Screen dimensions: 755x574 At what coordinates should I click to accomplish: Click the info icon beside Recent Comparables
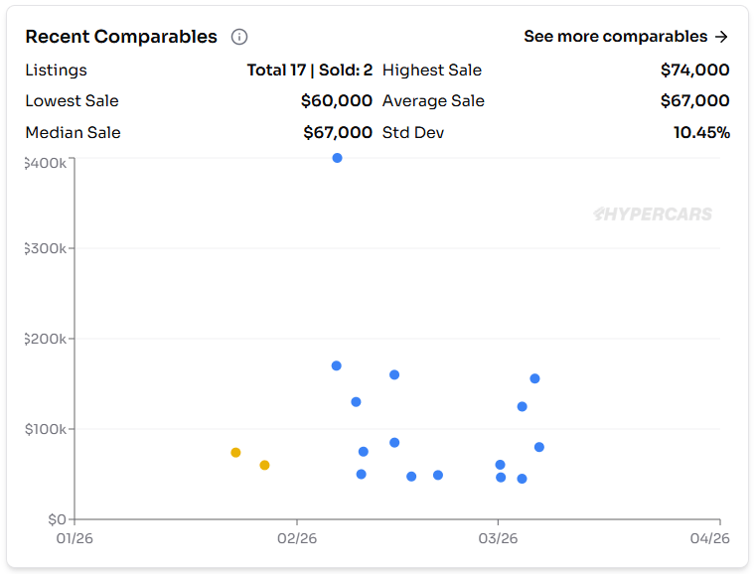(239, 37)
